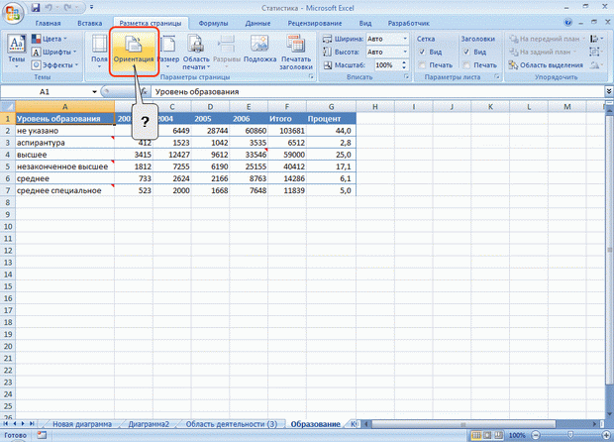Viewport: 614px width, 442px height.
Task: Increase the Масштаб scale percentage stepper
Action: 404,62
